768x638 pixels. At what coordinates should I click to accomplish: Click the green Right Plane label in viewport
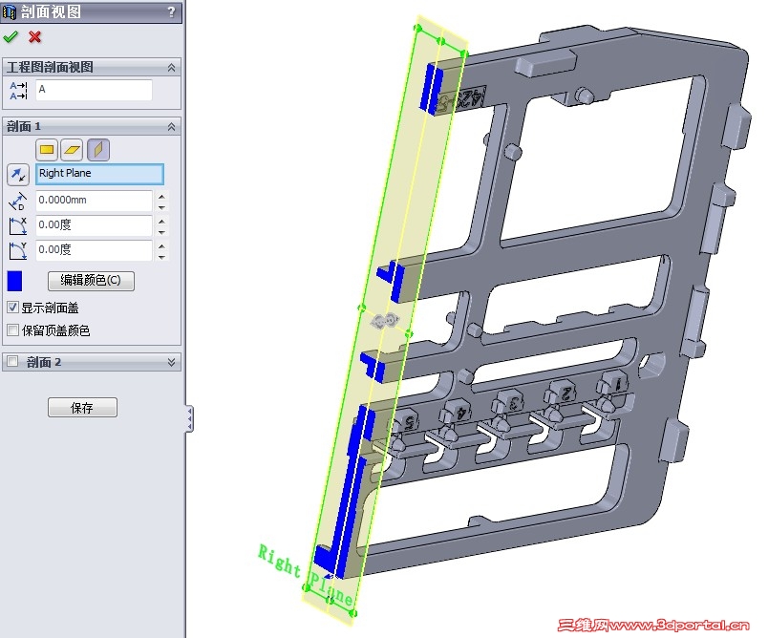305,575
